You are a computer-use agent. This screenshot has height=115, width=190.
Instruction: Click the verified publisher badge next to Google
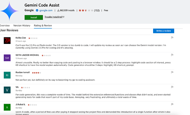37,10
